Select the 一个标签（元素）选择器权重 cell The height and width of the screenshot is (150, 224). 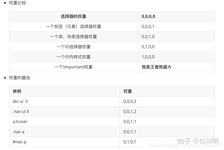click(74, 27)
